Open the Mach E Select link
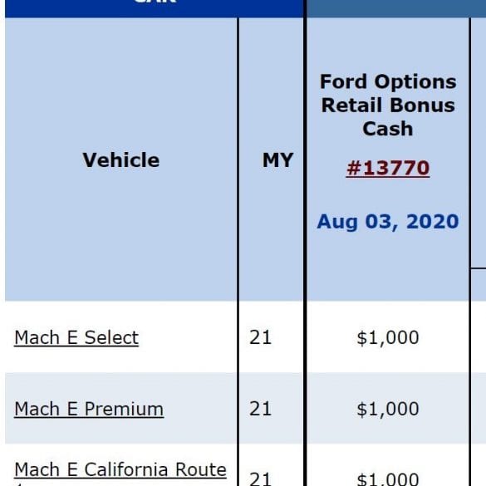Viewport: 486px width, 486px height. pos(76,337)
